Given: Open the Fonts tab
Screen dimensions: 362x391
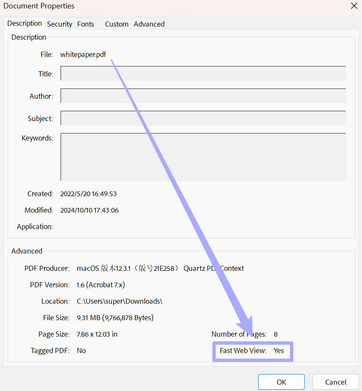Looking at the screenshot, I should coord(85,24).
